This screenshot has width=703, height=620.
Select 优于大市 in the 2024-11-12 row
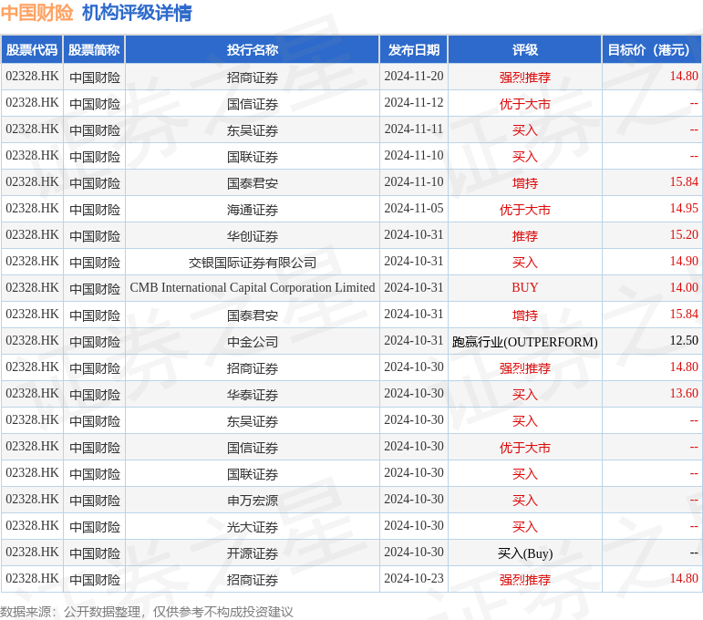(x=525, y=104)
